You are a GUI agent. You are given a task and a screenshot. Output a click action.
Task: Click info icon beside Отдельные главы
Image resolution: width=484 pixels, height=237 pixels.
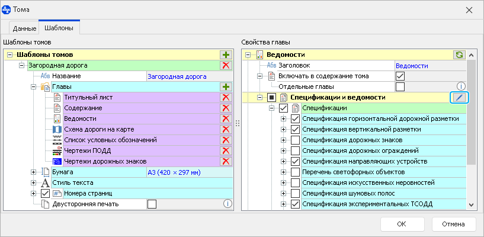(460, 87)
